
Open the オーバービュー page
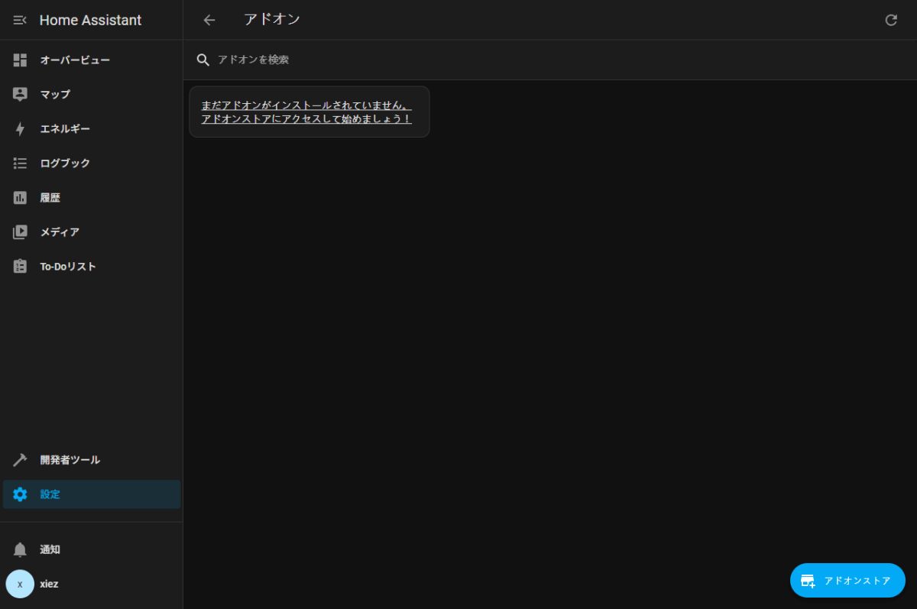[92, 60]
